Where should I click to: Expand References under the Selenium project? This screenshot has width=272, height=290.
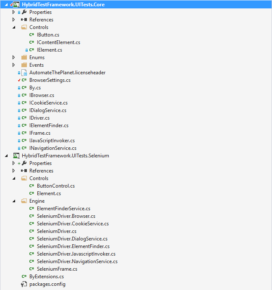click(x=13, y=171)
